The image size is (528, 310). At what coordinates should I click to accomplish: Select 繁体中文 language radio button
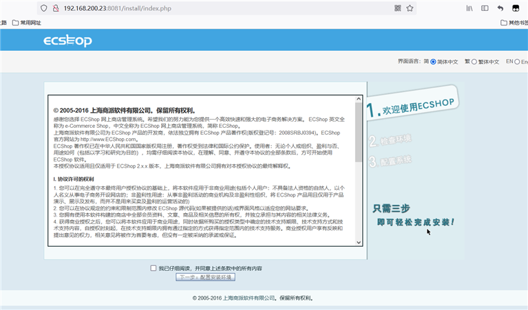[474, 62]
